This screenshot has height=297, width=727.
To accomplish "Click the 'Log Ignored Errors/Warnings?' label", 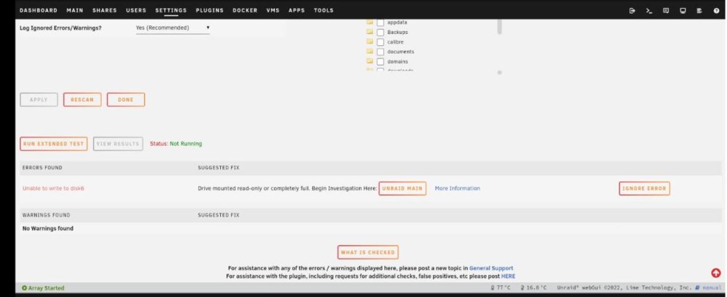I will tap(60, 28).
